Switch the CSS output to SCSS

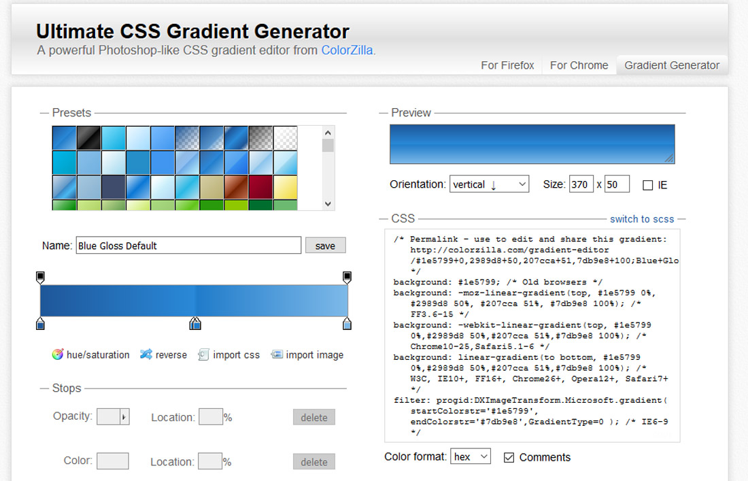[642, 219]
